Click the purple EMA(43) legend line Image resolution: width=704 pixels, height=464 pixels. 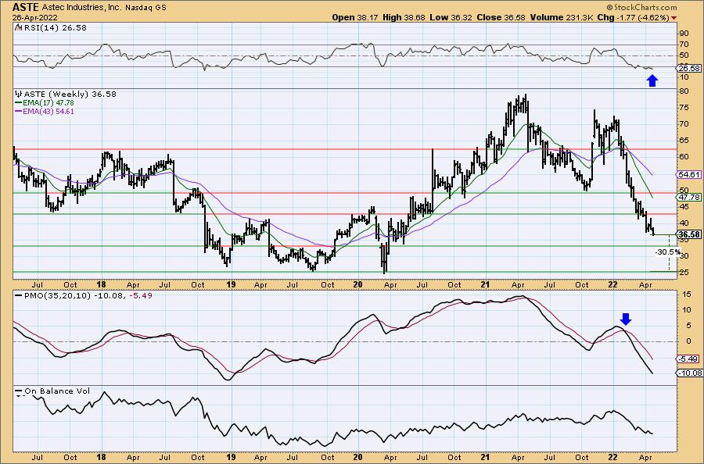pos(19,112)
